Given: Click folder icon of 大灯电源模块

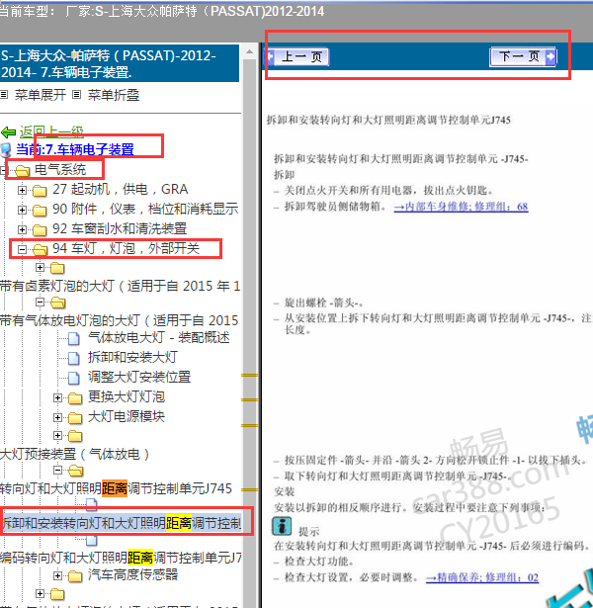Looking at the screenshot, I should (x=75, y=418).
